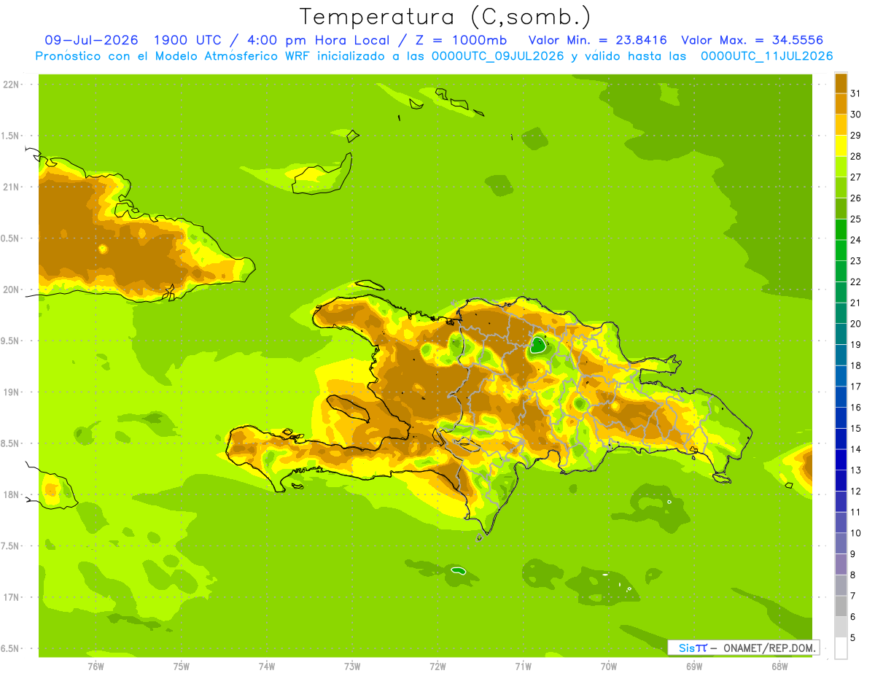Click the "19N" latitude label
Viewport: 875px width, 676px height.
pos(10,392)
